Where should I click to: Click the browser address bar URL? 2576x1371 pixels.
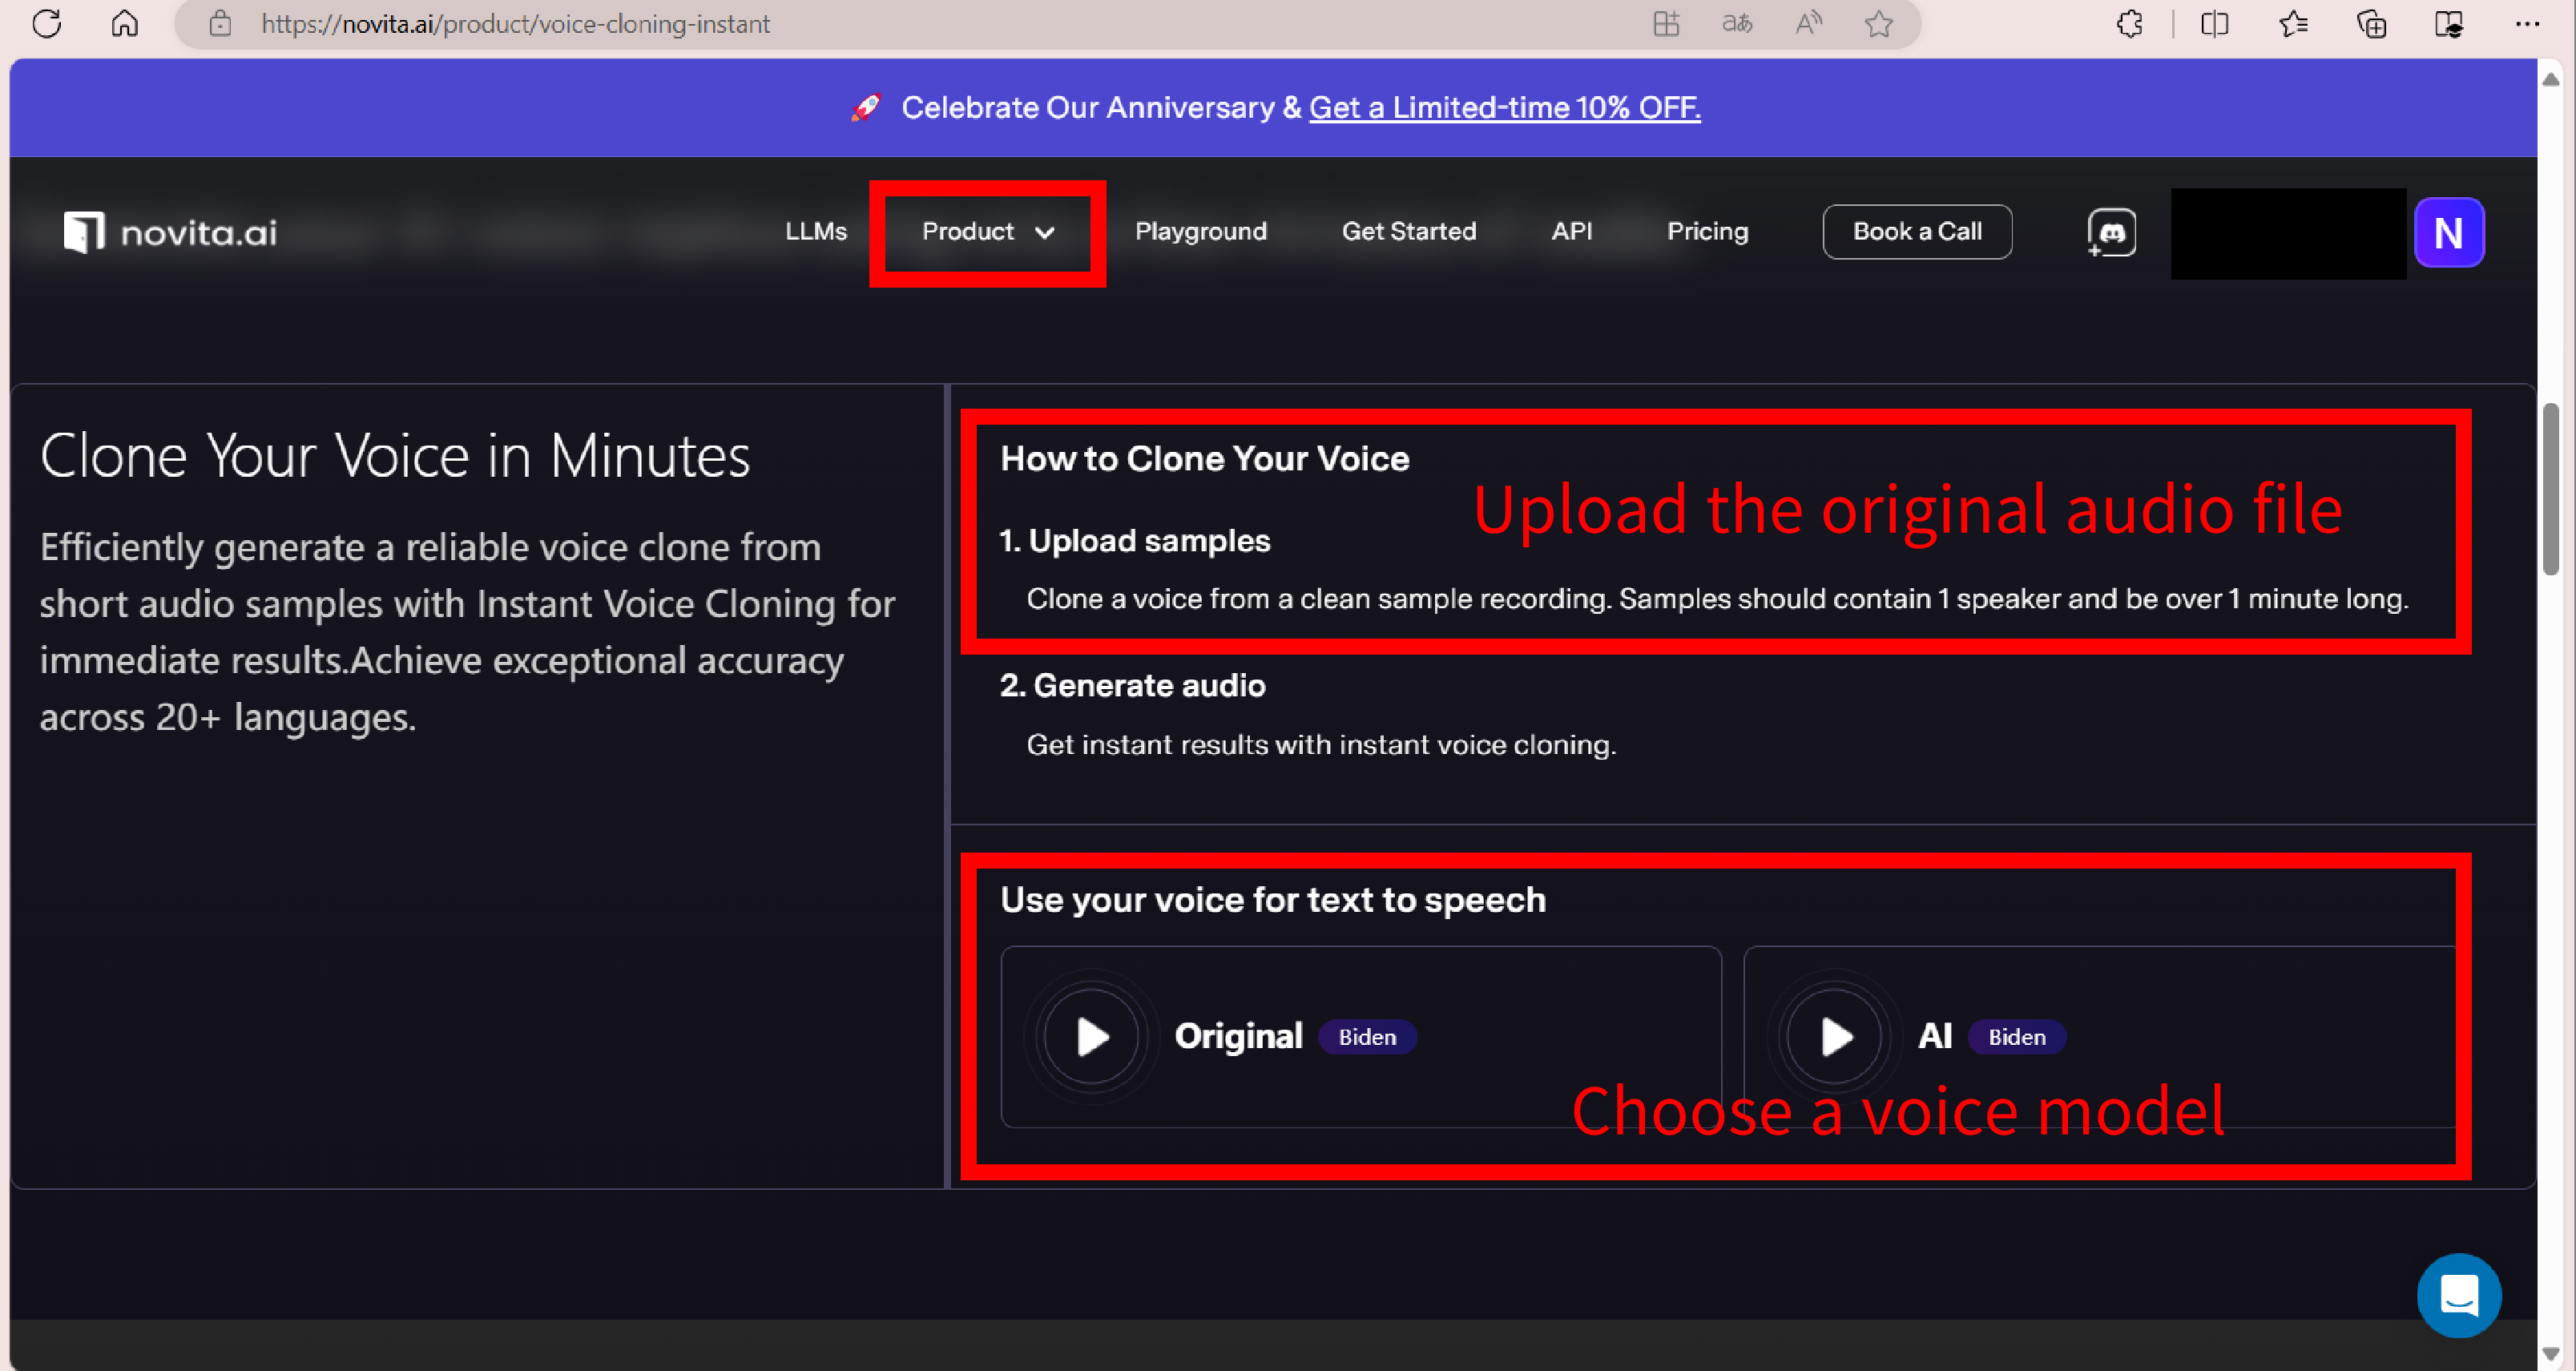[x=515, y=23]
